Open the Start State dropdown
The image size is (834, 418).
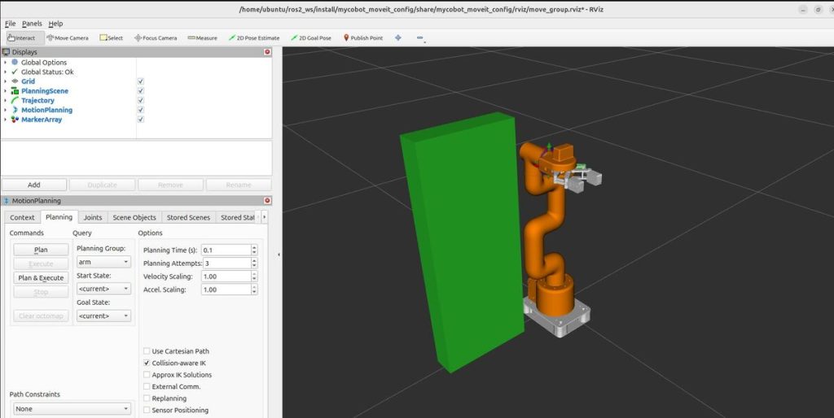click(x=103, y=289)
